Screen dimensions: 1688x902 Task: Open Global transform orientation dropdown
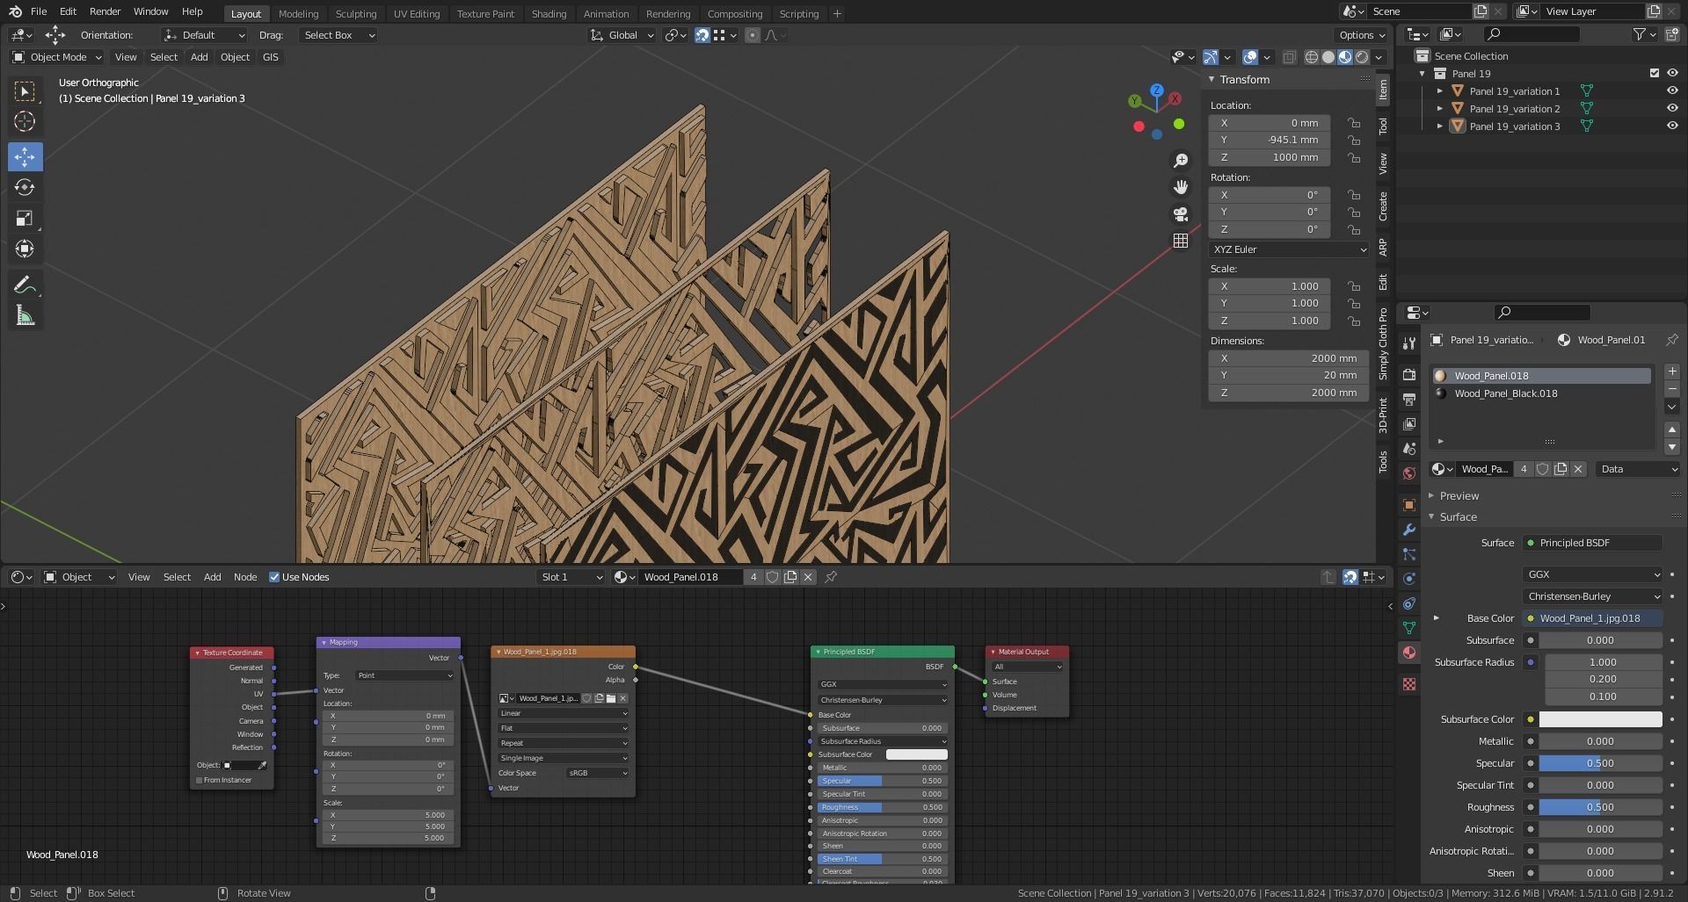[622, 35]
